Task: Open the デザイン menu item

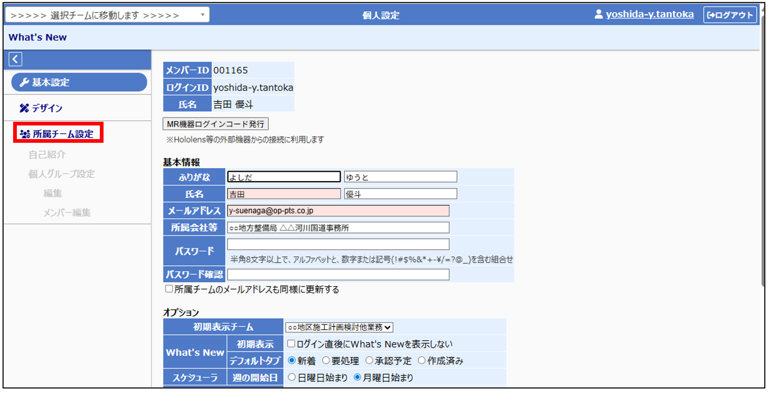Action: [x=47, y=108]
